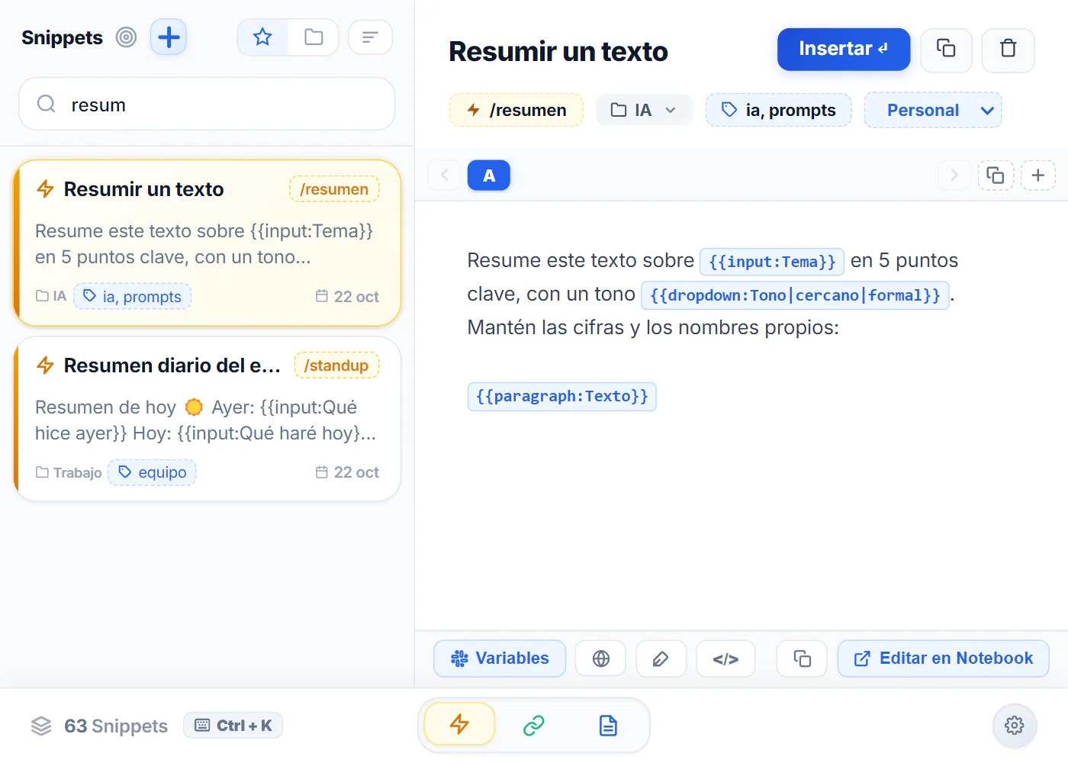This screenshot has width=1068, height=763.
Task: Switch to the lightning snippets tab
Action: tap(459, 724)
